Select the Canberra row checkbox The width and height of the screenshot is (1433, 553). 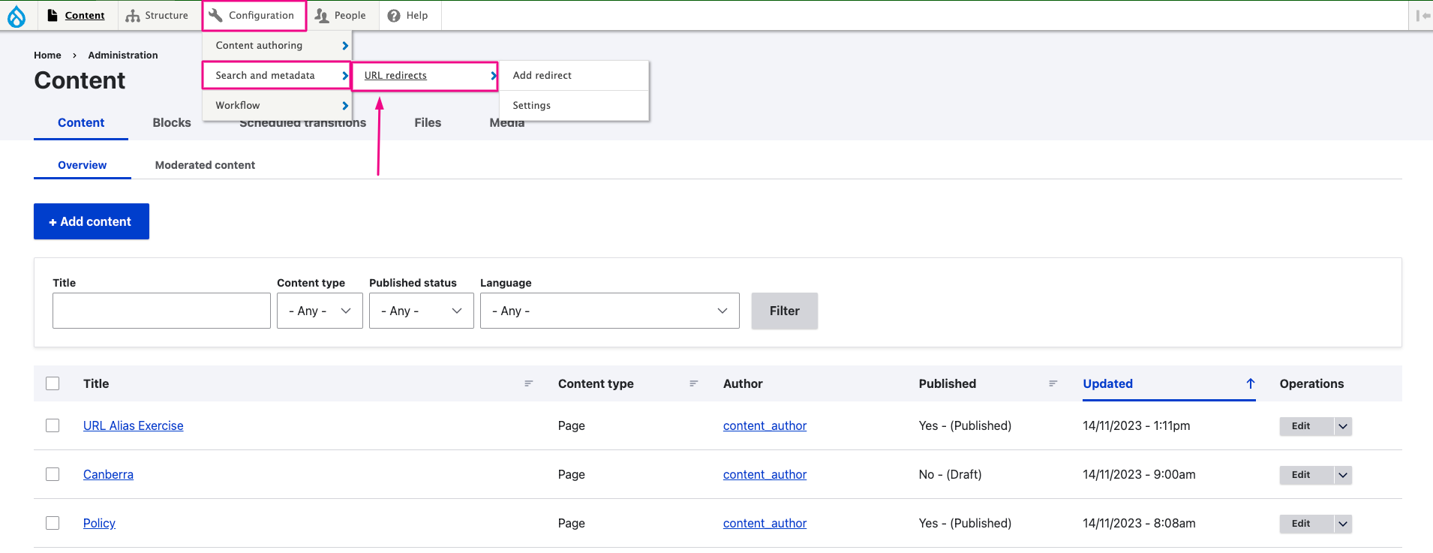53,474
